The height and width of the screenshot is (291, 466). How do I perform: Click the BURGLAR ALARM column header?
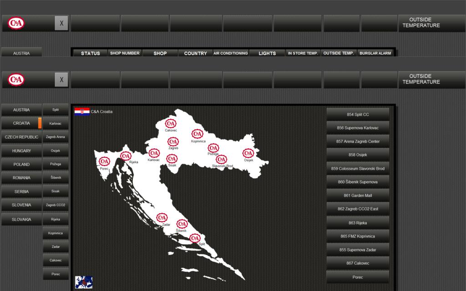(375, 53)
